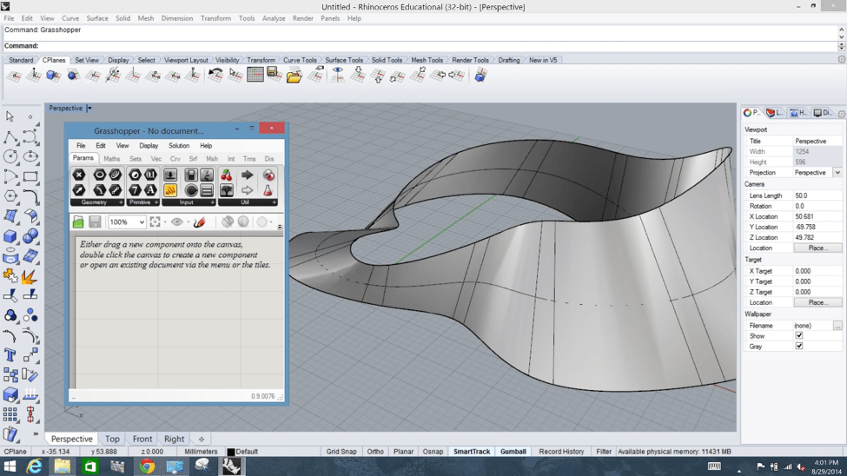Click the Grasshopper Circle parameter icon
This screenshot has width=847, height=476.
tap(99, 175)
